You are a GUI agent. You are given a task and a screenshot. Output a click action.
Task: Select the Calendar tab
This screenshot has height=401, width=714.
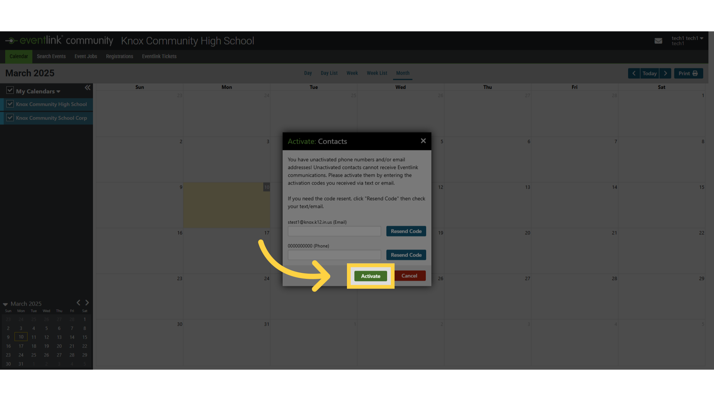[x=19, y=56]
